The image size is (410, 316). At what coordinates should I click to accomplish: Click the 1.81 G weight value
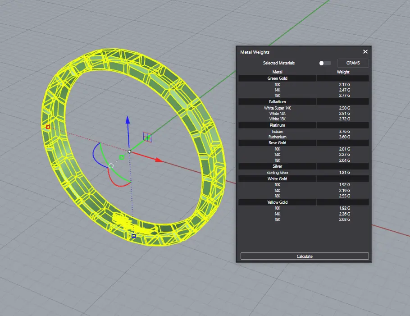345,173
